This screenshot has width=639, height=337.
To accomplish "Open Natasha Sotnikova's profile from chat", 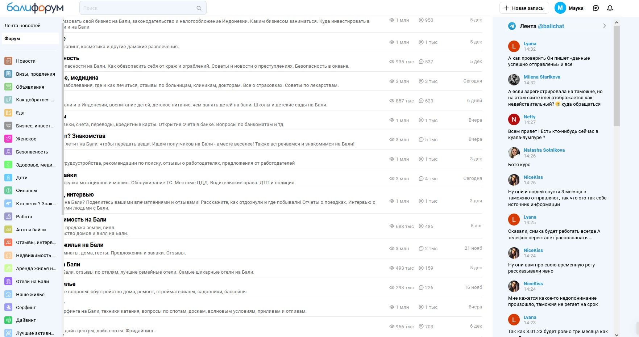I will click(x=544, y=150).
